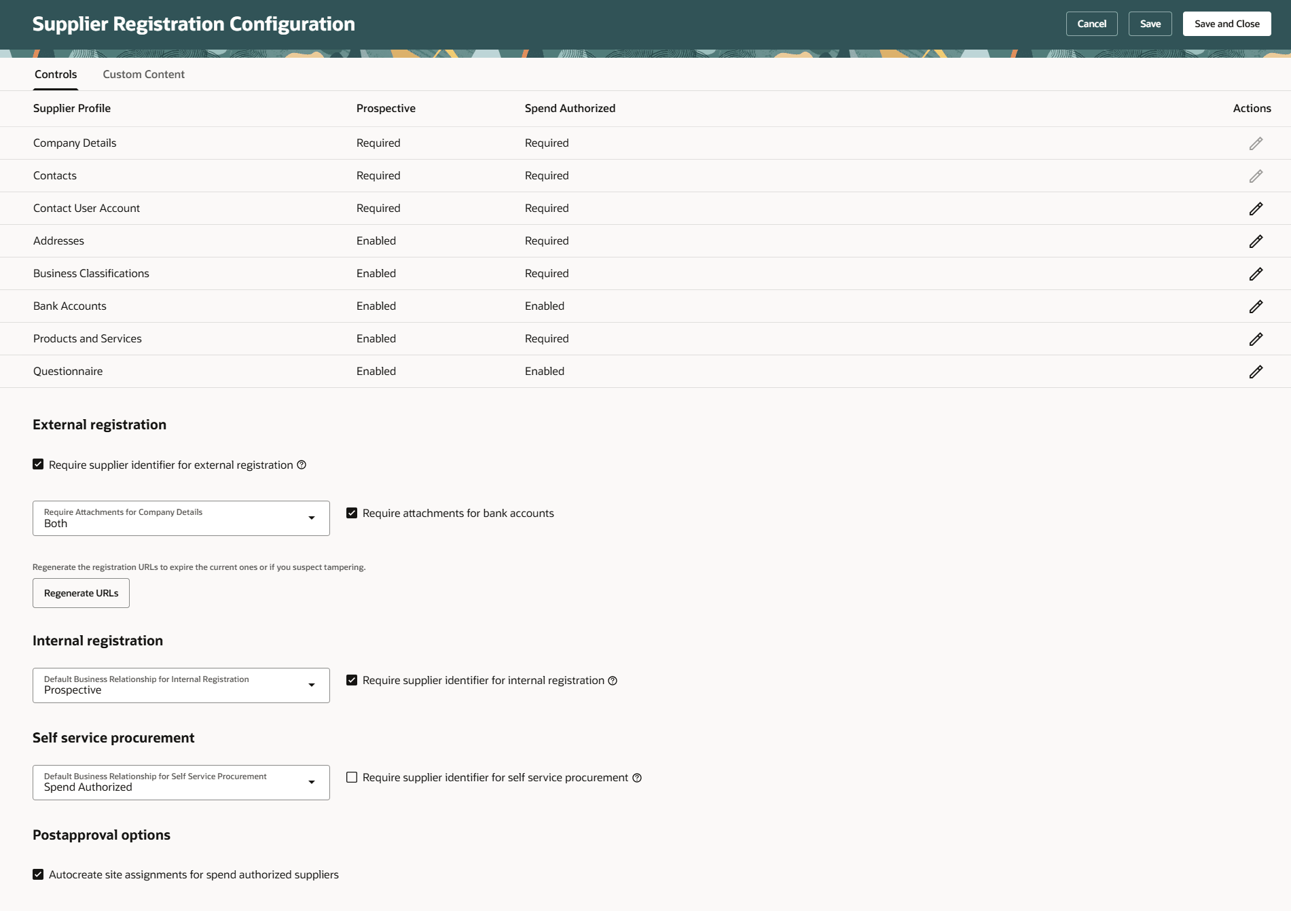Viewport: 1291px width, 911px height.
Task: Switch to the Custom Content tab
Action: click(143, 74)
